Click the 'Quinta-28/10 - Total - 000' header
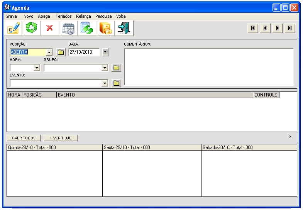303x210 pixels. [54, 147]
